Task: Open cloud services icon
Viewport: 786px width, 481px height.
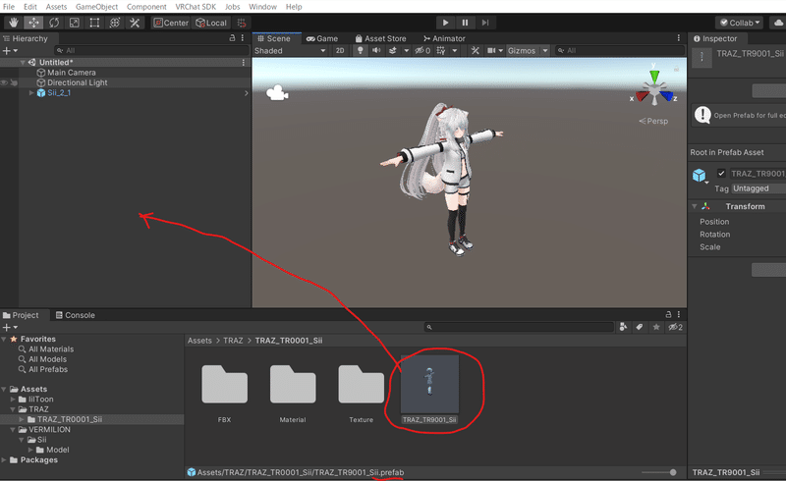Action: click(x=778, y=23)
